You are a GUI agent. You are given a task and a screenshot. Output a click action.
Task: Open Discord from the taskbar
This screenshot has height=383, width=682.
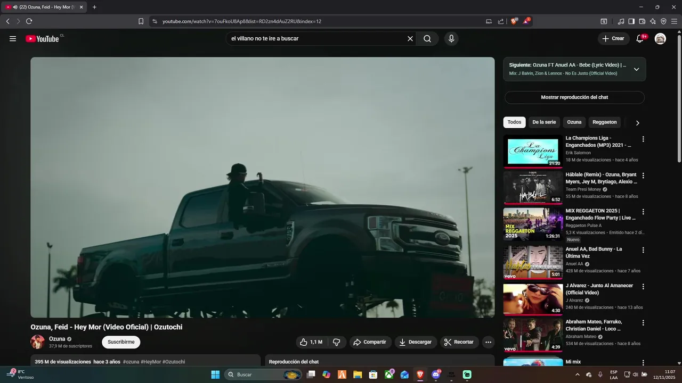[436, 374]
